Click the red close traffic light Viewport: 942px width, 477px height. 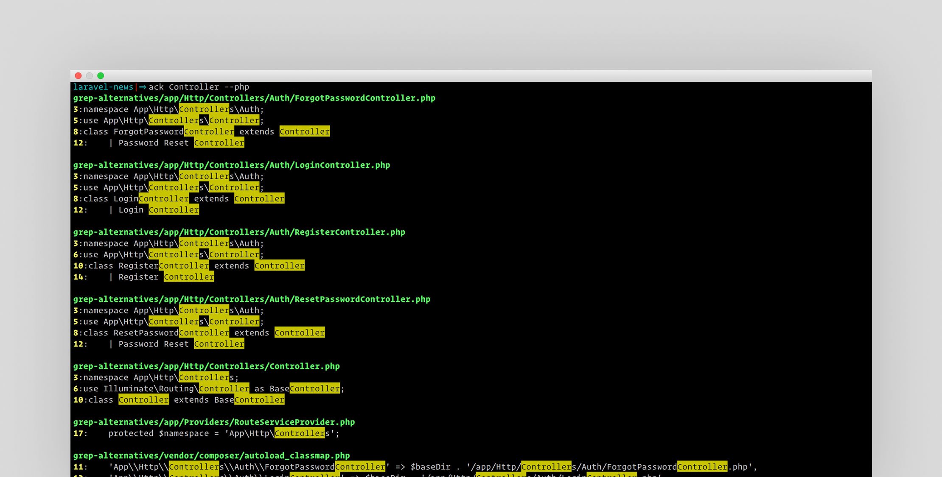coord(78,75)
